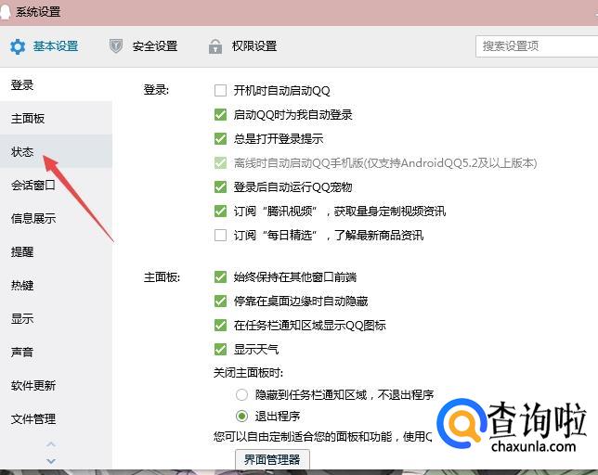The image size is (598, 475).
Task: Open 信息展示 settings in sidebar
Action: click(56, 218)
